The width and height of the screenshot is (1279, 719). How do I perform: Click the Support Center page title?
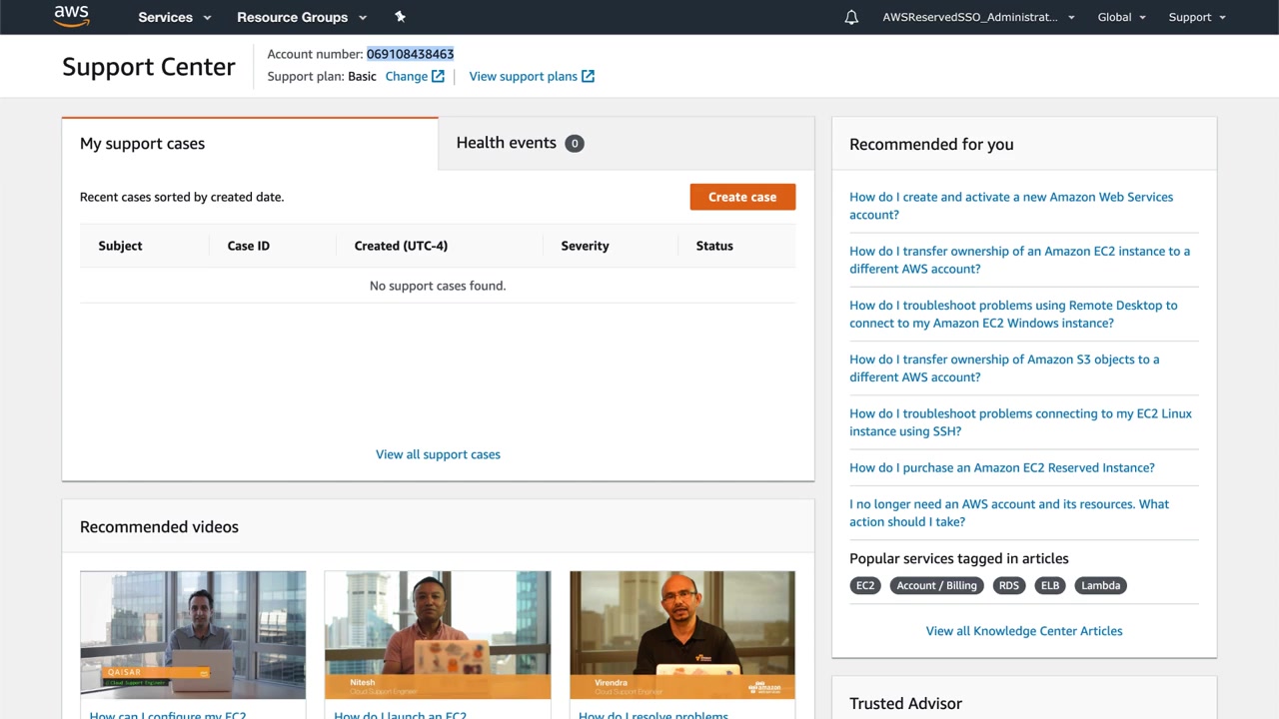149,67
